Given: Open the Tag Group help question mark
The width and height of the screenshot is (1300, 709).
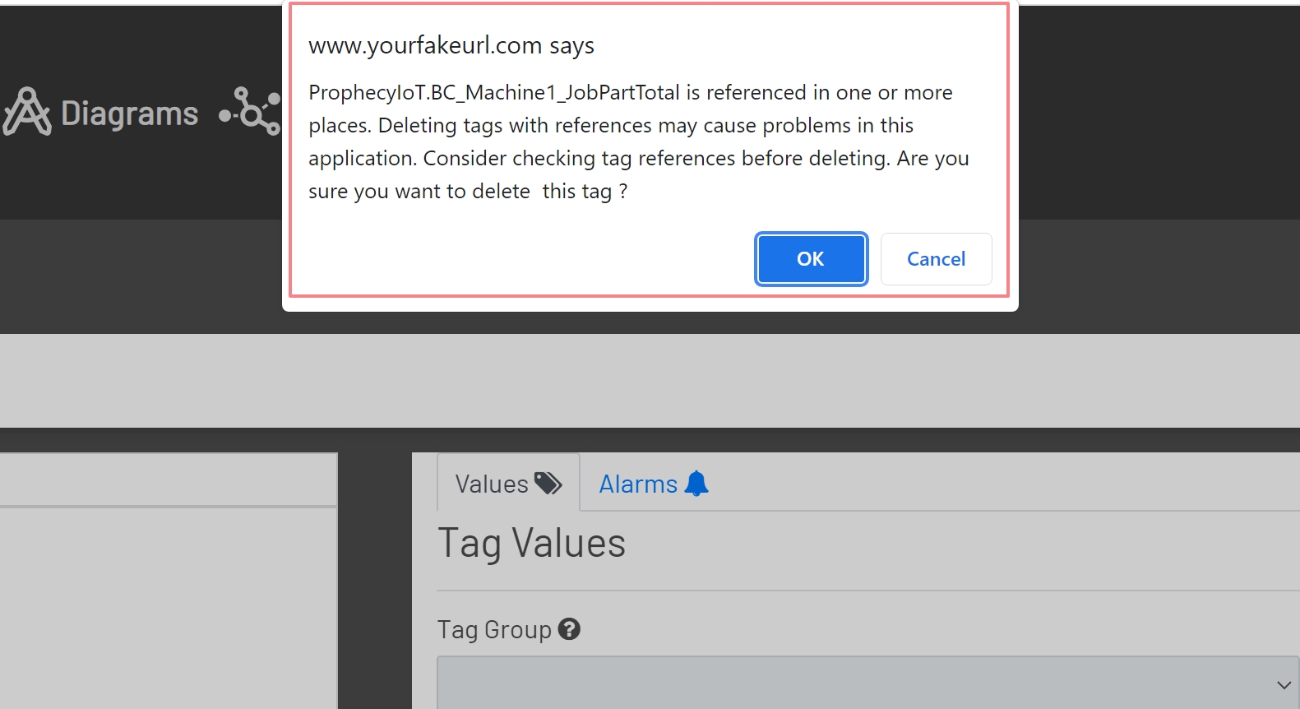Looking at the screenshot, I should (x=571, y=630).
